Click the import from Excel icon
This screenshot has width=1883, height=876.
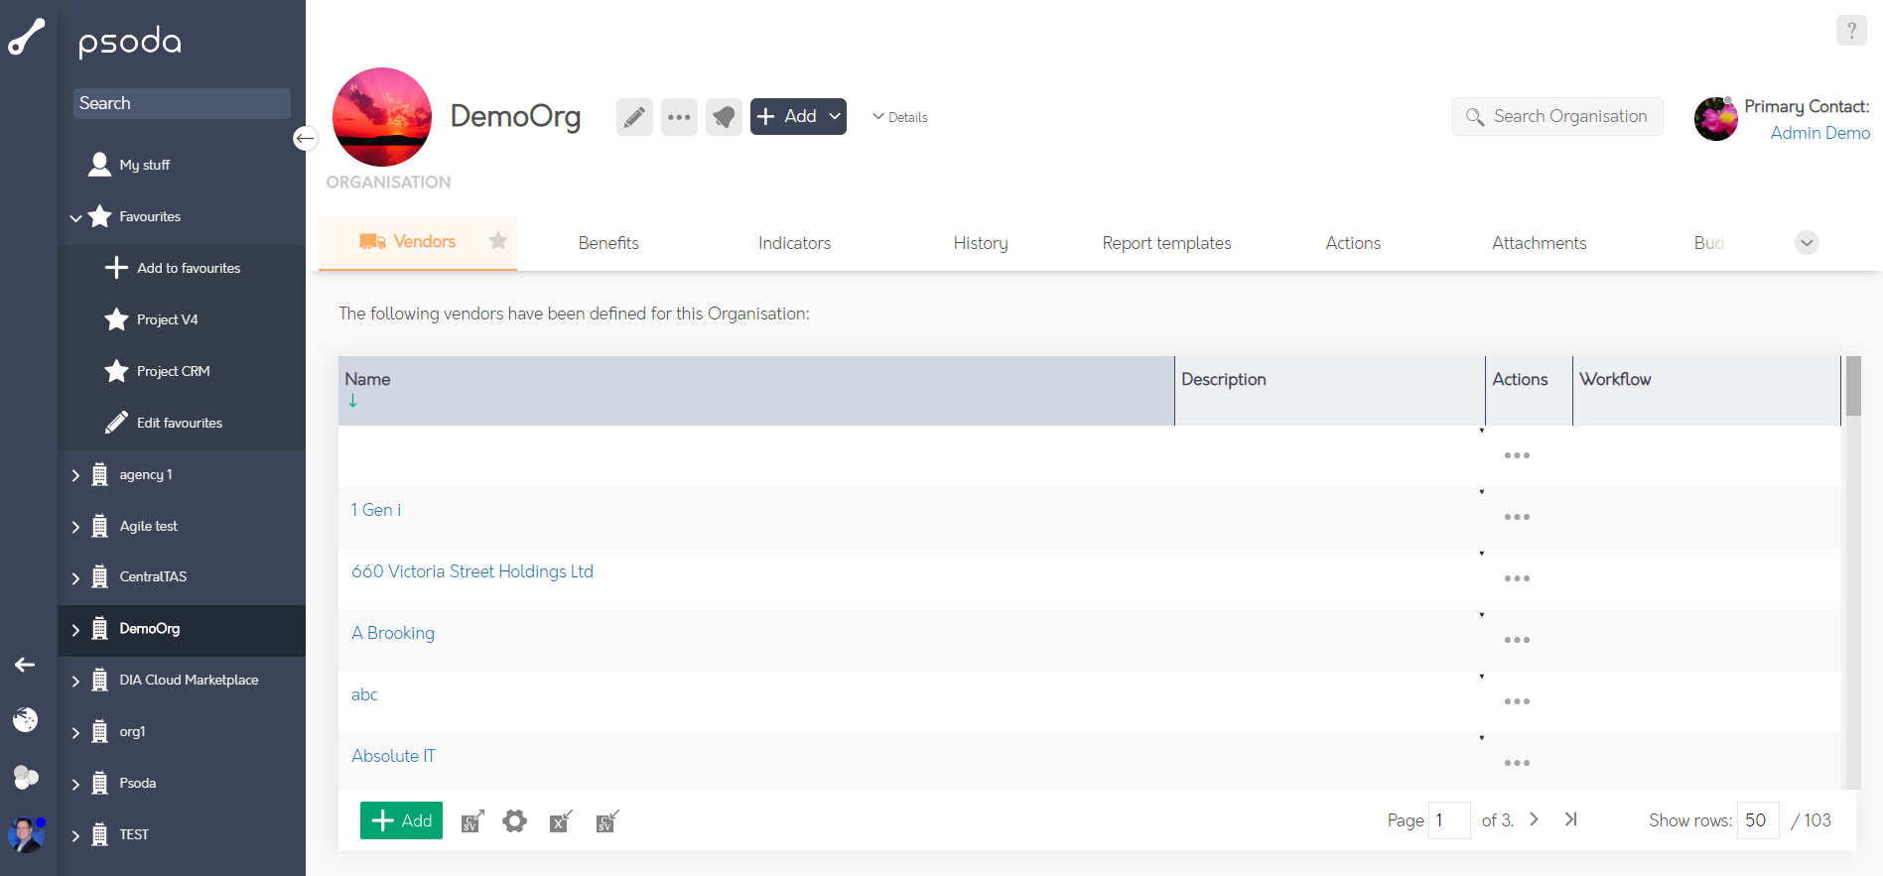561,821
